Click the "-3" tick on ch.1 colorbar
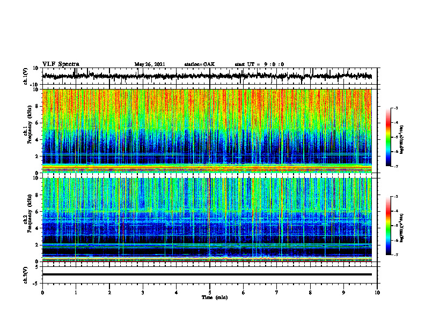 396,108
